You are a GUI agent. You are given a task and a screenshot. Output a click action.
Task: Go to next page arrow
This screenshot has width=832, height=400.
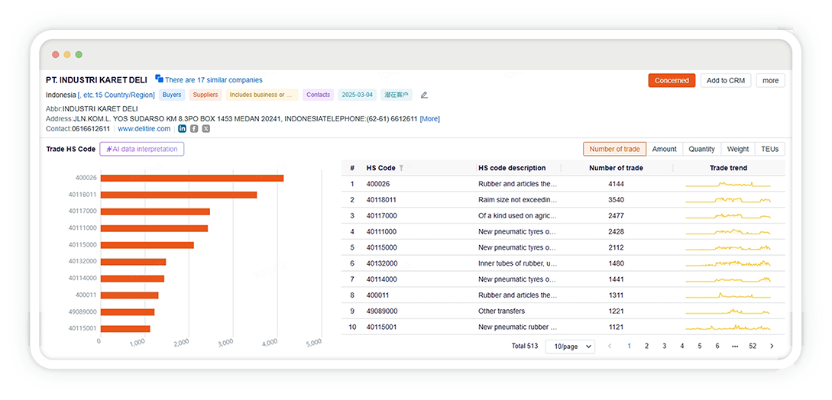click(772, 346)
